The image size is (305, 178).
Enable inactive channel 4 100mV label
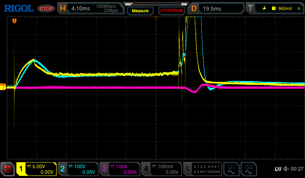click(x=161, y=169)
